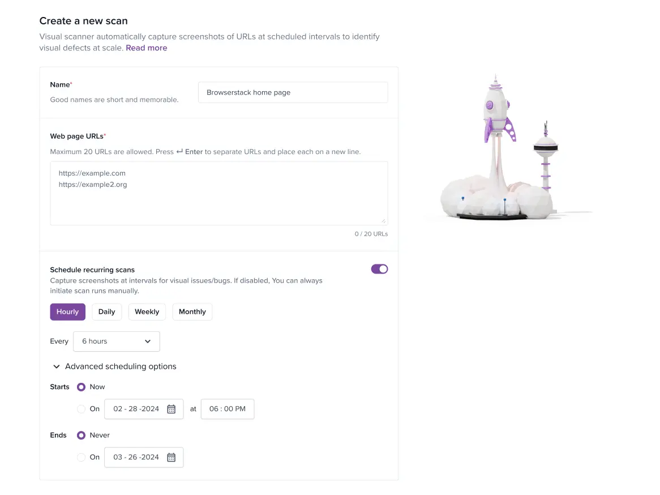Grab the textarea resize handle corner
Viewport: 660px width, 495px height.
[x=383, y=221]
